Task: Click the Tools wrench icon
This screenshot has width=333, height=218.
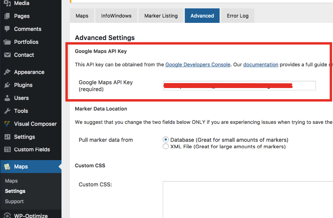Action: (x=7, y=111)
